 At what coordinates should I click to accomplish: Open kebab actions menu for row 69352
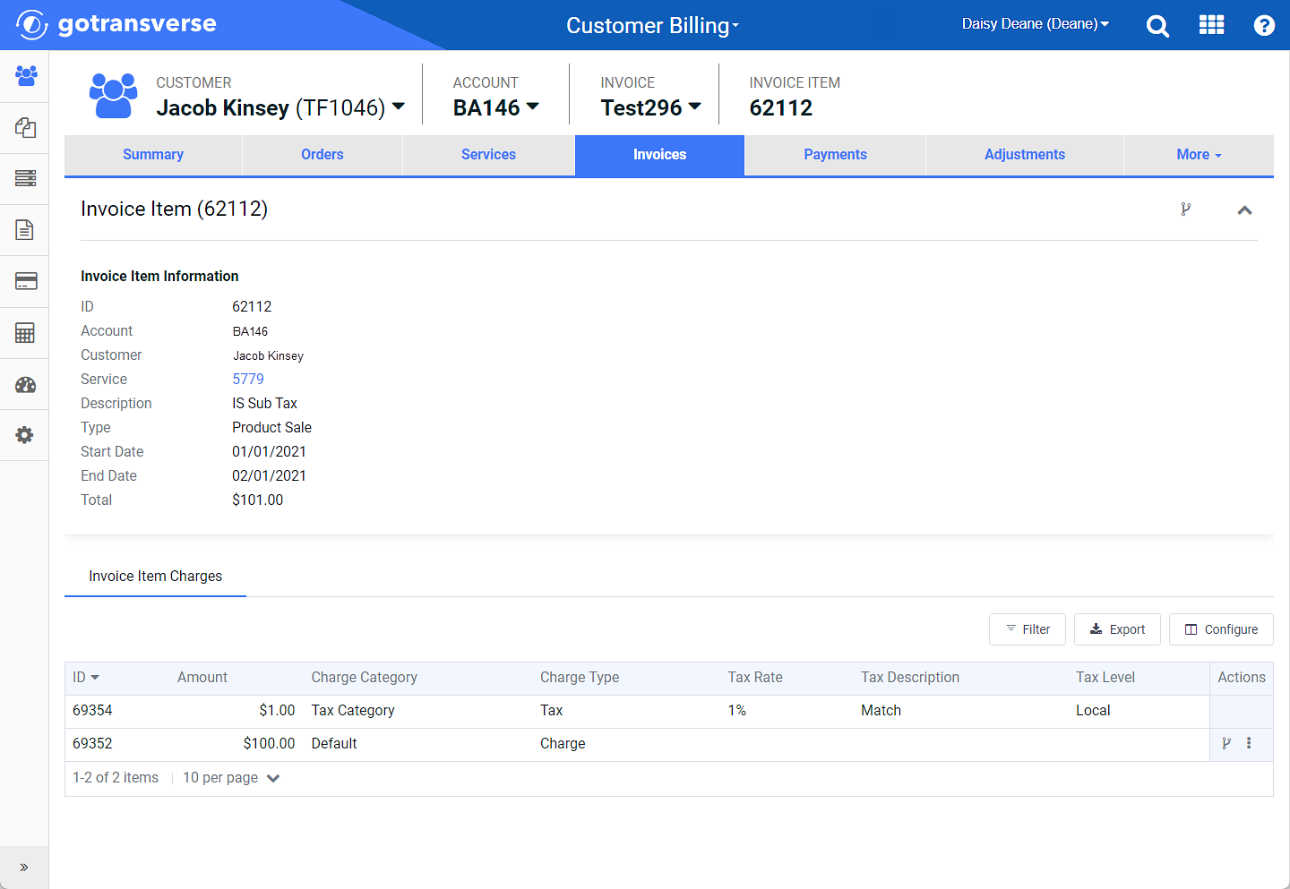coord(1249,743)
